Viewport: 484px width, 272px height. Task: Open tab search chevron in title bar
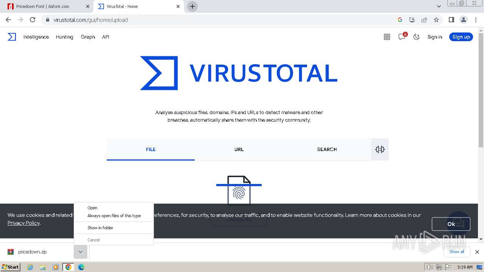pos(439,6)
